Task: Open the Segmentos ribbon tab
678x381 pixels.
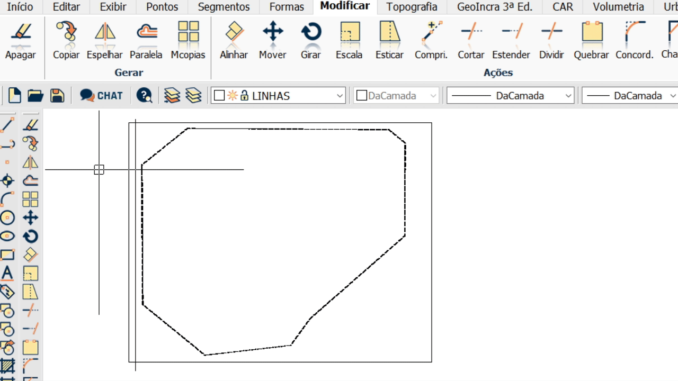Action: (224, 7)
